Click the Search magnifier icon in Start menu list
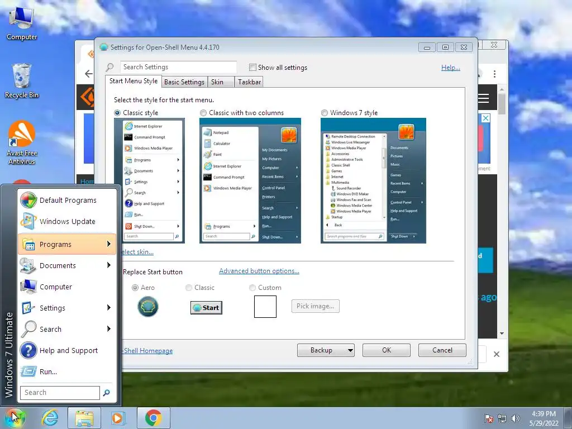This screenshot has width=572, height=429. tap(28, 329)
